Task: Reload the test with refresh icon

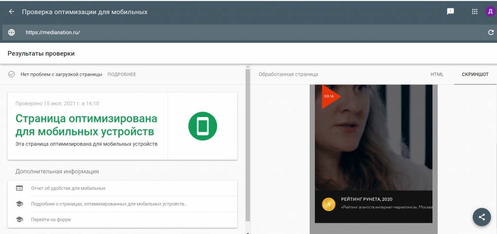Action: click(491, 33)
